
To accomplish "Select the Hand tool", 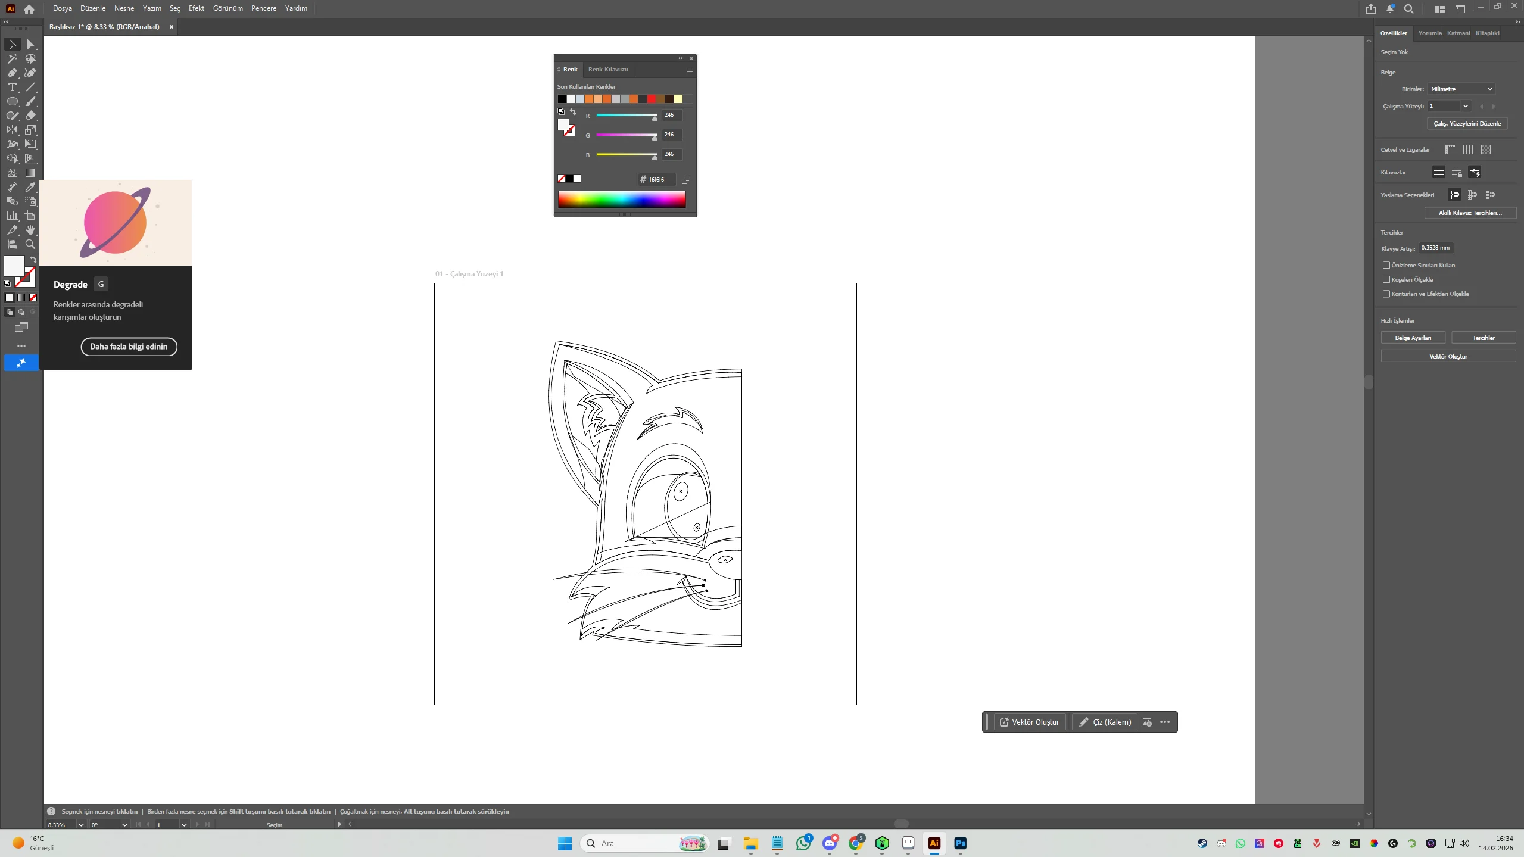I will tap(30, 230).
